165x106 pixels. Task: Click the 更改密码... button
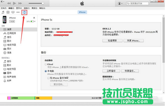pos(59,85)
